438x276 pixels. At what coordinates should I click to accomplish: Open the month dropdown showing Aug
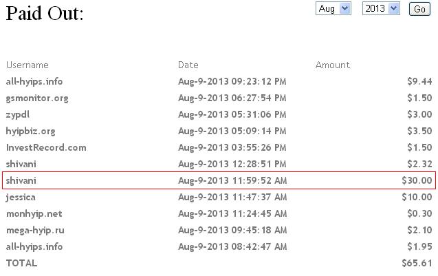coord(333,8)
